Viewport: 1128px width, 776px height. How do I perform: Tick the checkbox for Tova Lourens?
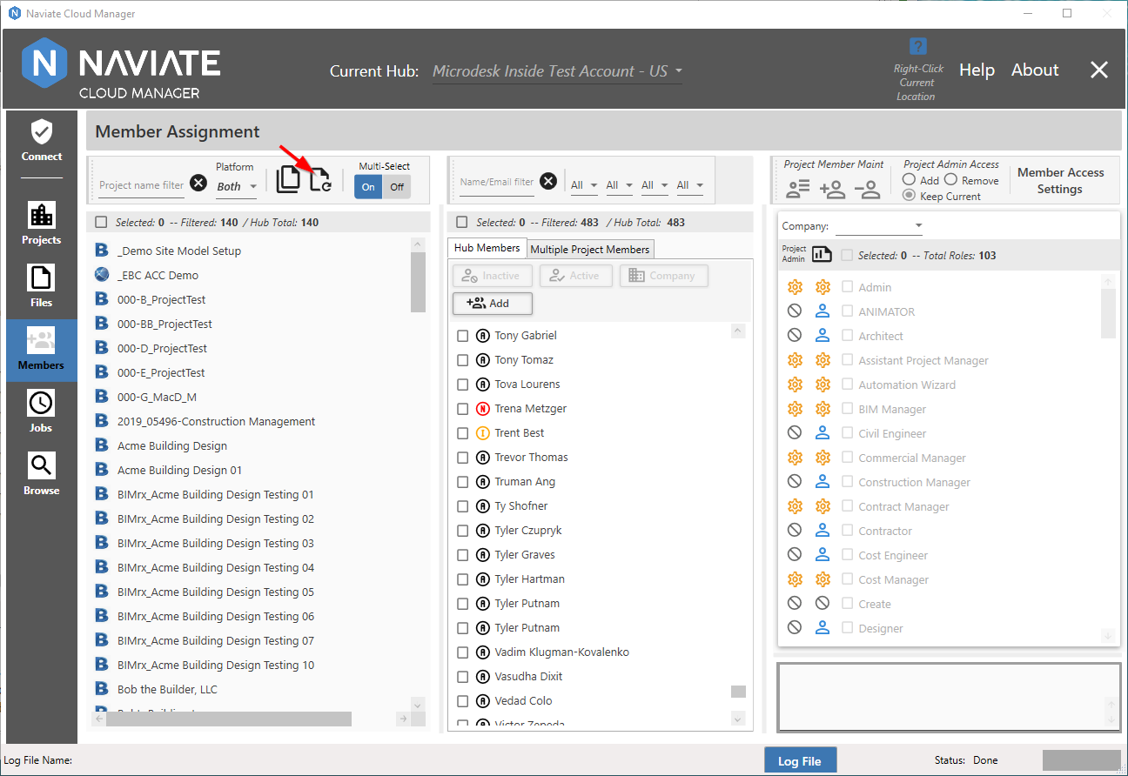click(463, 385)
